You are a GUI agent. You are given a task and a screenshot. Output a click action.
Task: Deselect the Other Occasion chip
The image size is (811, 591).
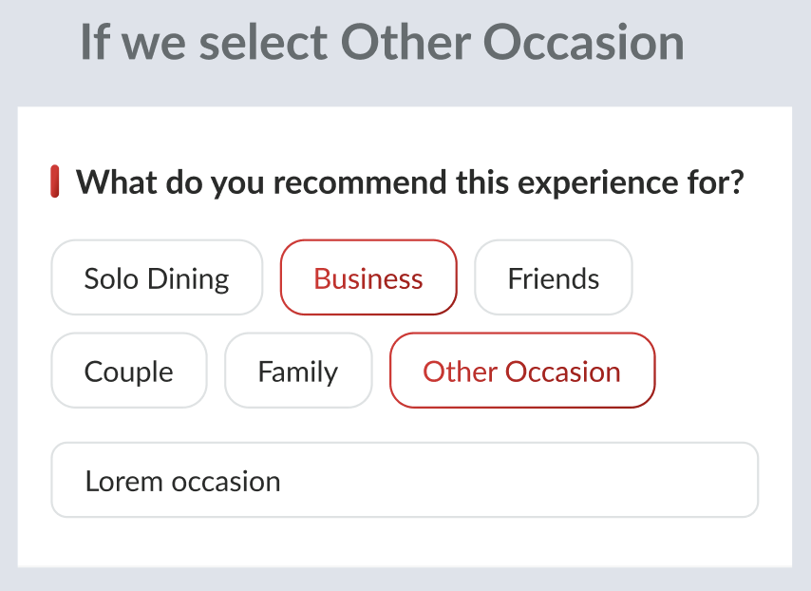[521, 371]
